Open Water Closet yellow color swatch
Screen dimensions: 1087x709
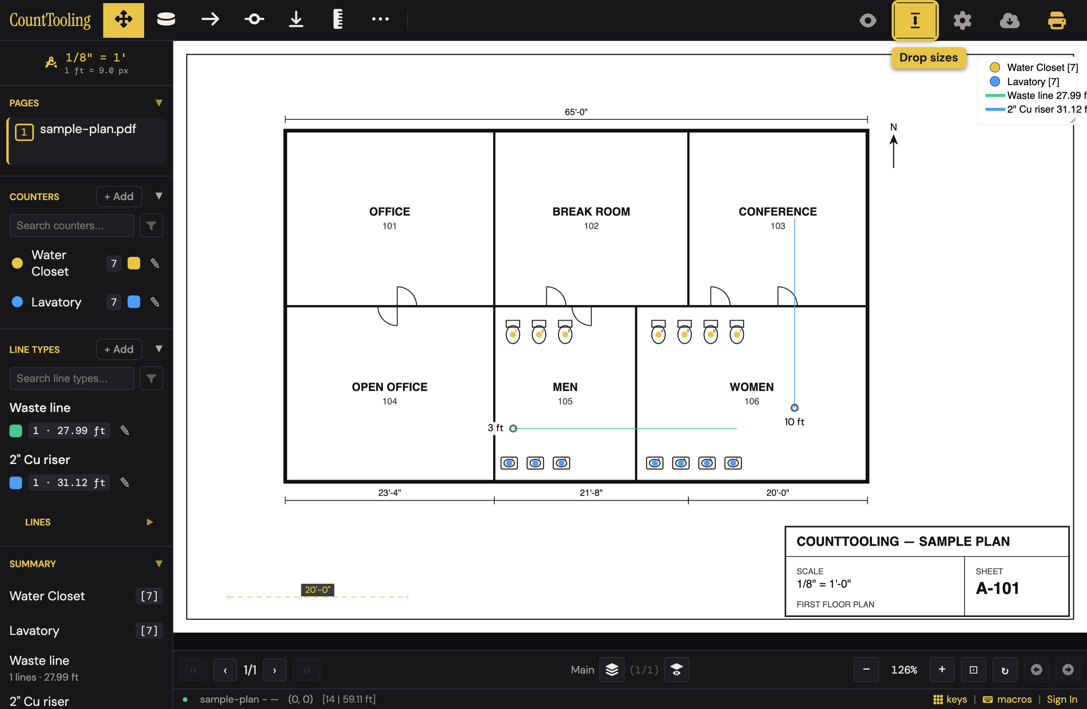pos(134,263)
